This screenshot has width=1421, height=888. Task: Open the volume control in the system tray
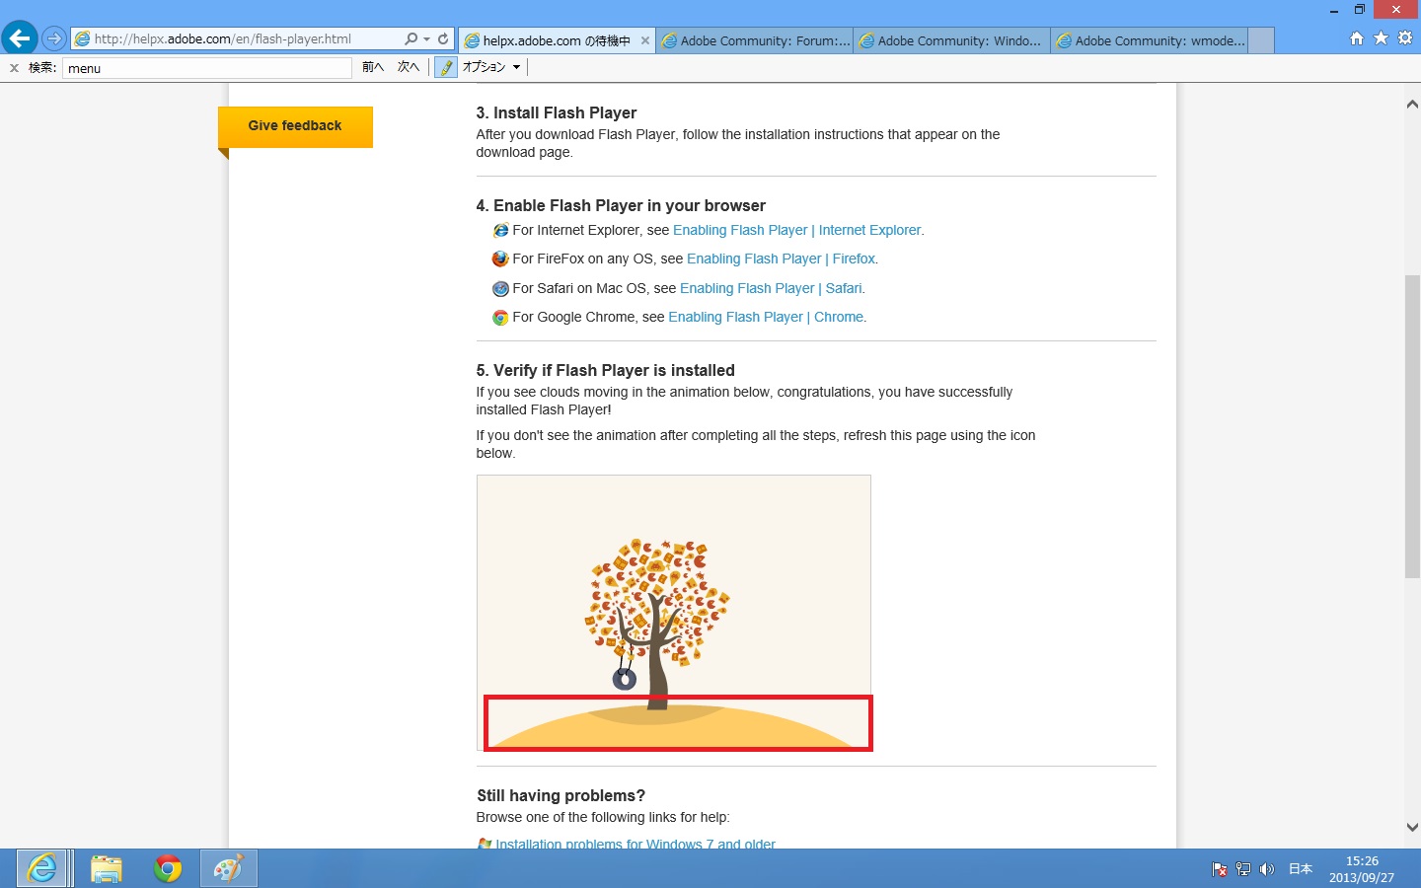coord(1267,869)
